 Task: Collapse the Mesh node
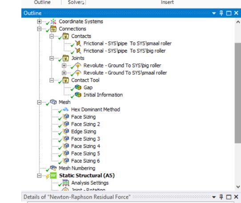click(39, 102)
